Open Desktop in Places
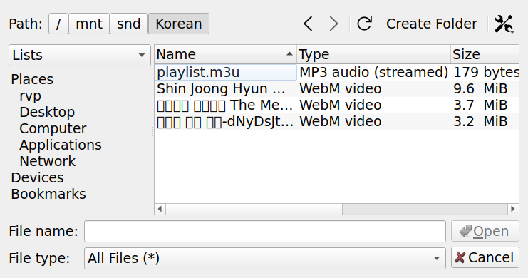Screen dimensions: 528x278 (47, 112)
